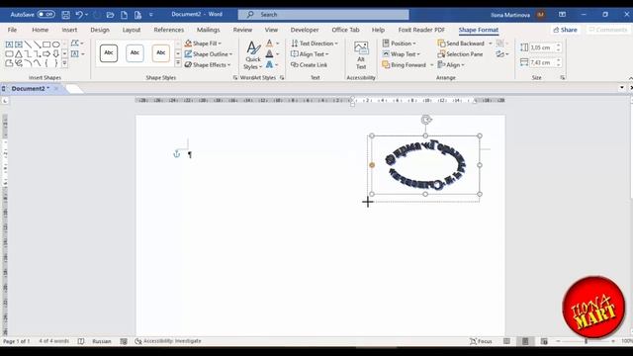Open the Alt Text pane

(361, 55)
